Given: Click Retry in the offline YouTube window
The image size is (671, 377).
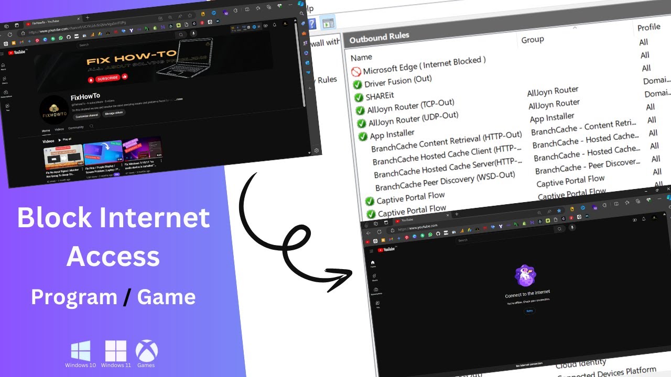Looking at the screenshot, I should click(x=529, y=311).
